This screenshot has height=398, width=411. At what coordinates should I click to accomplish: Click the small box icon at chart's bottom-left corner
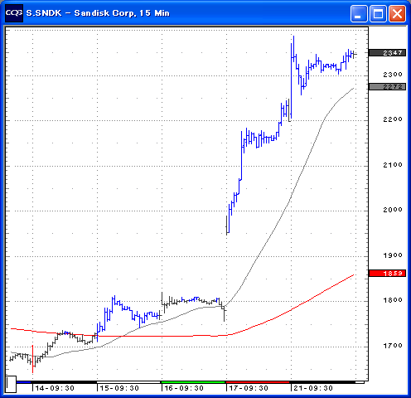click(11, 384)
